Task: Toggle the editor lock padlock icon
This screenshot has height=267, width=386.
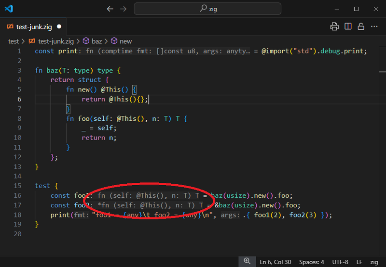Action: 360,27
